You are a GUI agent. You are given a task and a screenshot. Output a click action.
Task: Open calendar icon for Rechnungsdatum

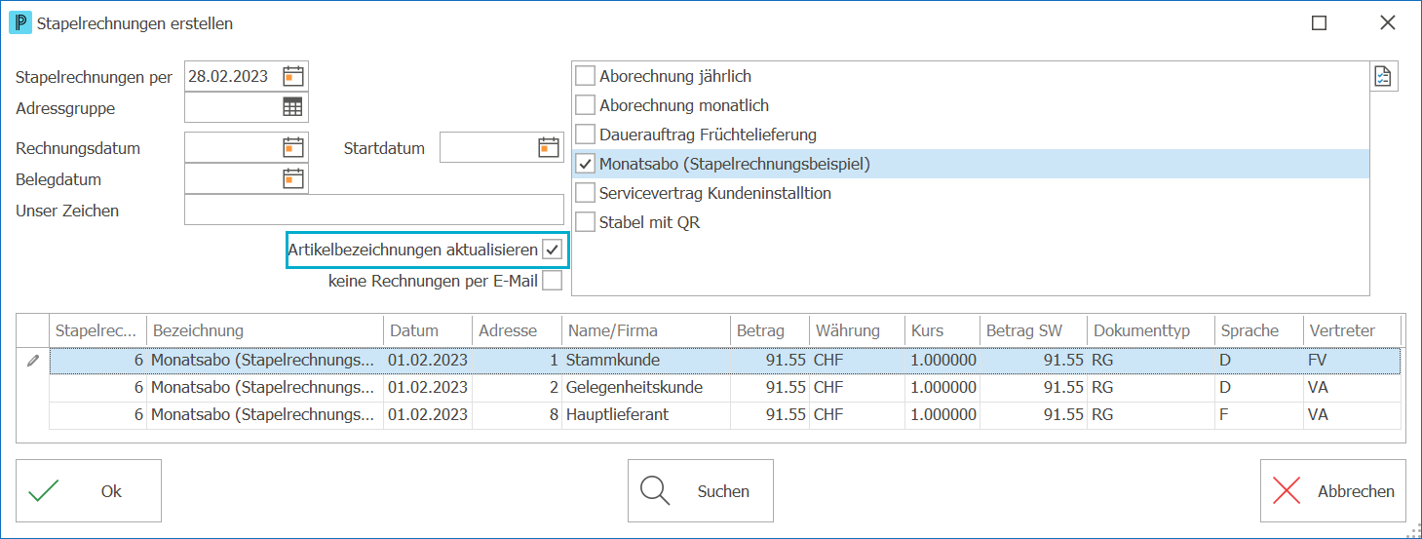(293, 147)
